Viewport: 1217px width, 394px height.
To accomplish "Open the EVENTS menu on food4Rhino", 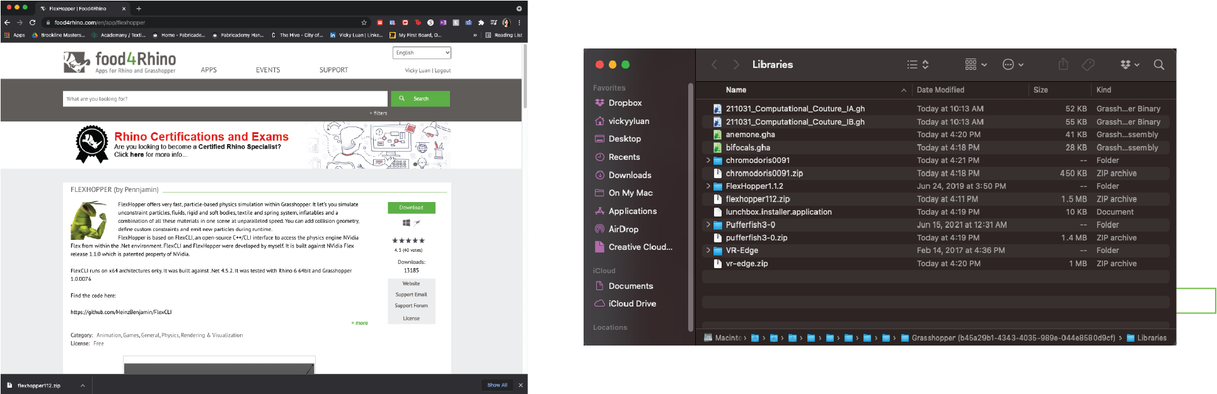I will coord(268,70).
